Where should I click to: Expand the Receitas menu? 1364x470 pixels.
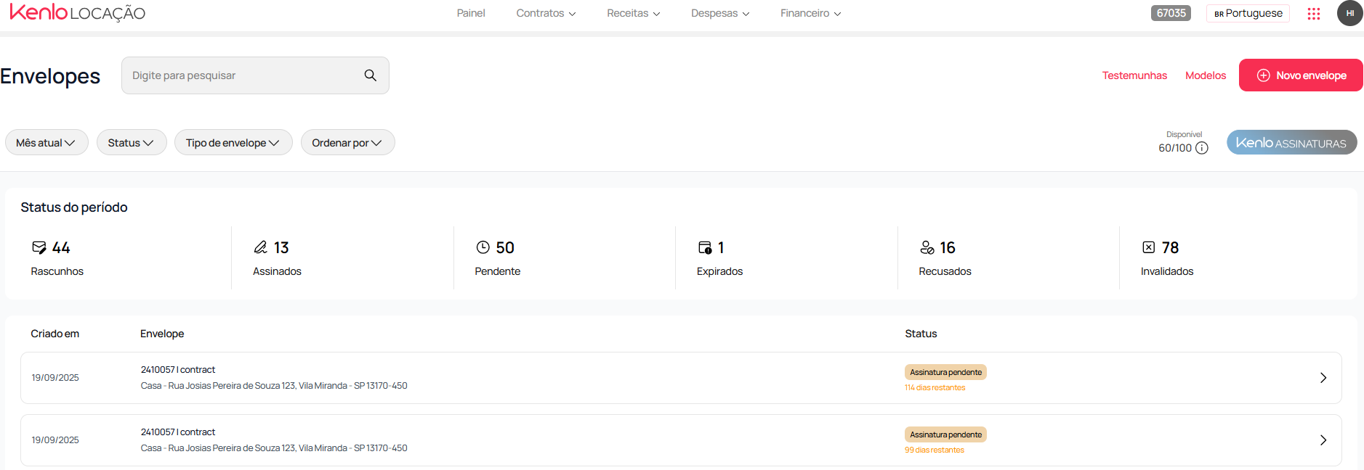click(633, 13)
